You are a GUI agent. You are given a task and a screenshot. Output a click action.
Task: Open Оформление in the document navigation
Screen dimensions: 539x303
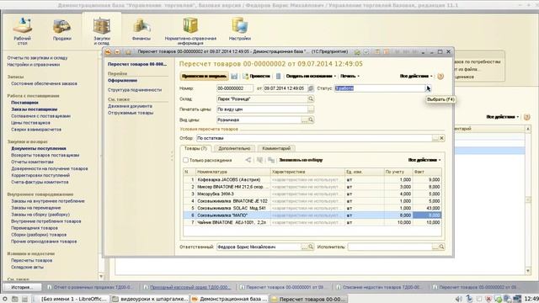pyautogui.click(x=122, y=81)
